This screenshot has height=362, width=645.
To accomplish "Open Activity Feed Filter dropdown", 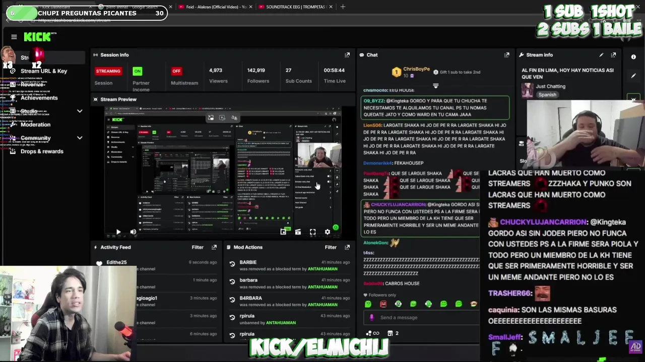I will point(198,247).
